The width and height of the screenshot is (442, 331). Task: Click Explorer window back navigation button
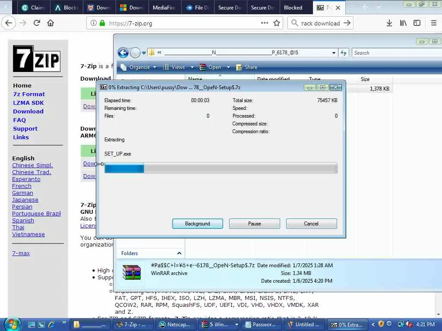click(123, 53)
